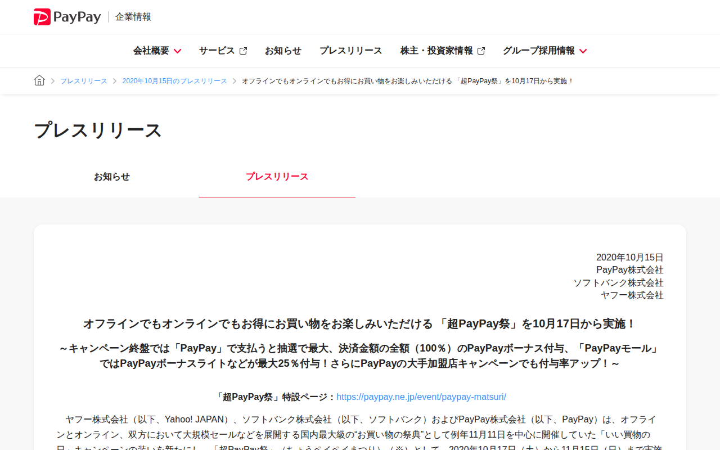Click the 2020年10月15日 date text
This screenshot has width=720, height=450.
pyautogui.click(x=630, y=258)
